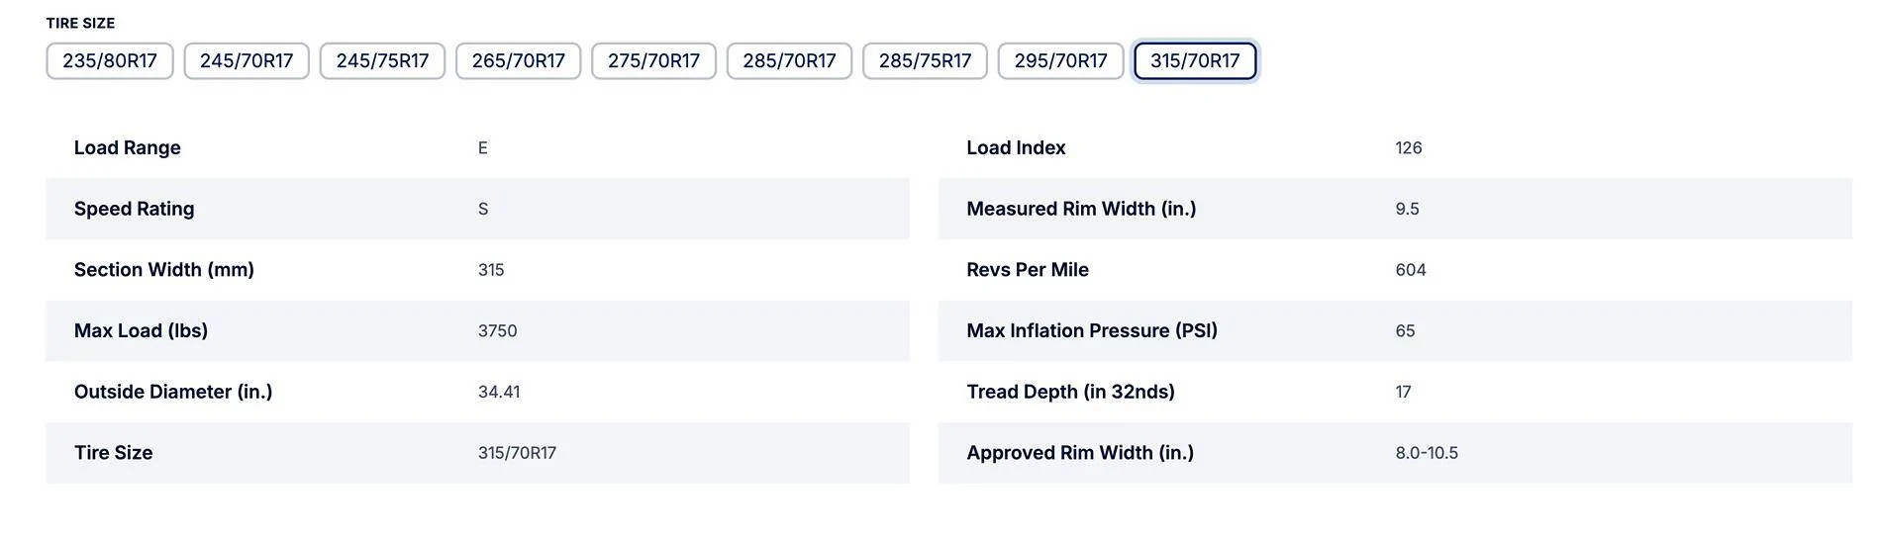This screenshot has width=1881, height=542.
Task: Click the Load Range label
Action: click(x=128, y=148)
